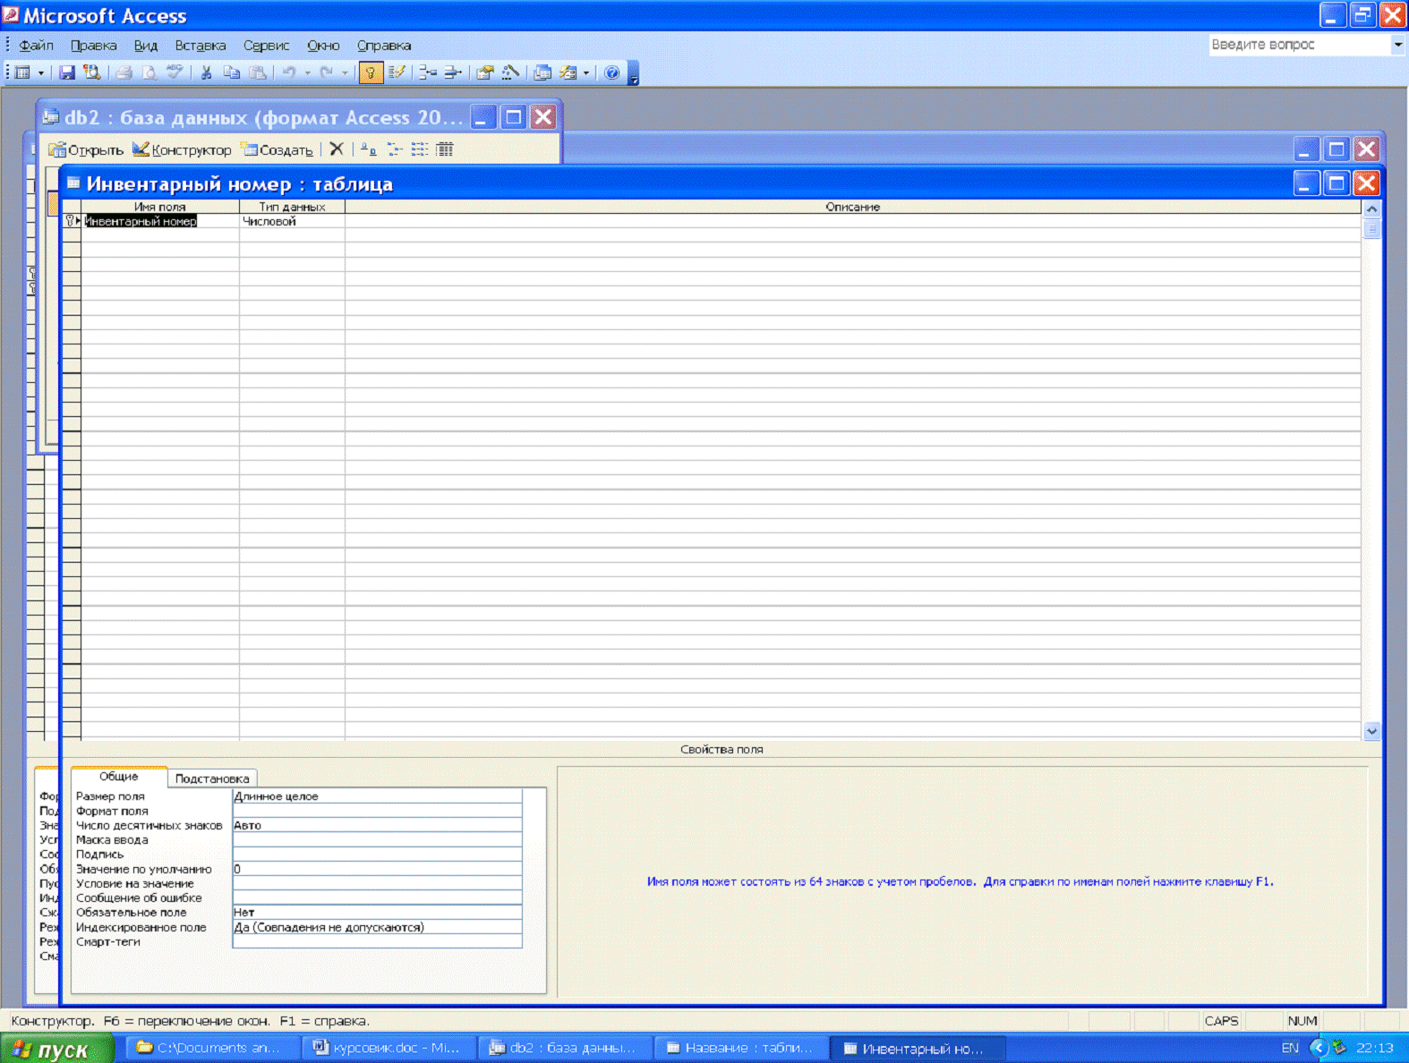
Task: Click the Delete Rows toolbar icon
Action: point(453,73)
